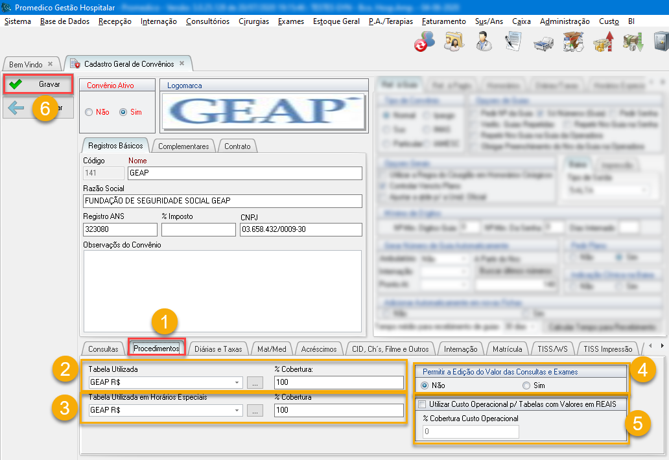669x460 pixels.
Task: Open the document with pen icon
Action: pos(513,42)
